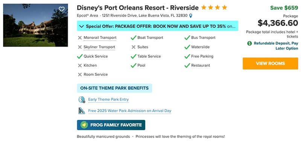This screenshot has height=144, width=301.
Task: Click the Early Theme Park Entry clock icon
Action: (82, 100)
